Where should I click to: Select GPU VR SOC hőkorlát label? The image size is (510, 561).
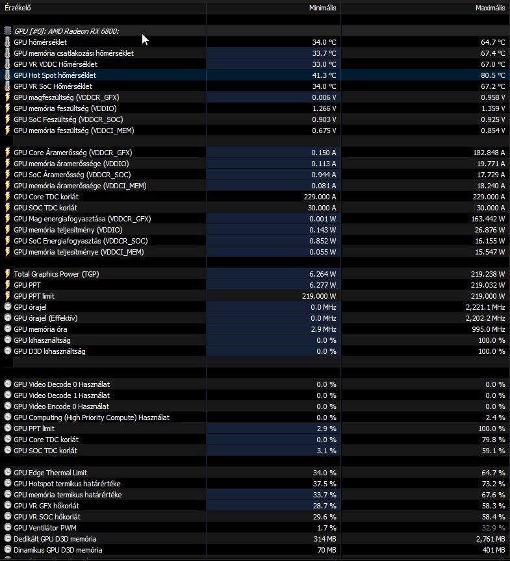(x=47, y=517)
